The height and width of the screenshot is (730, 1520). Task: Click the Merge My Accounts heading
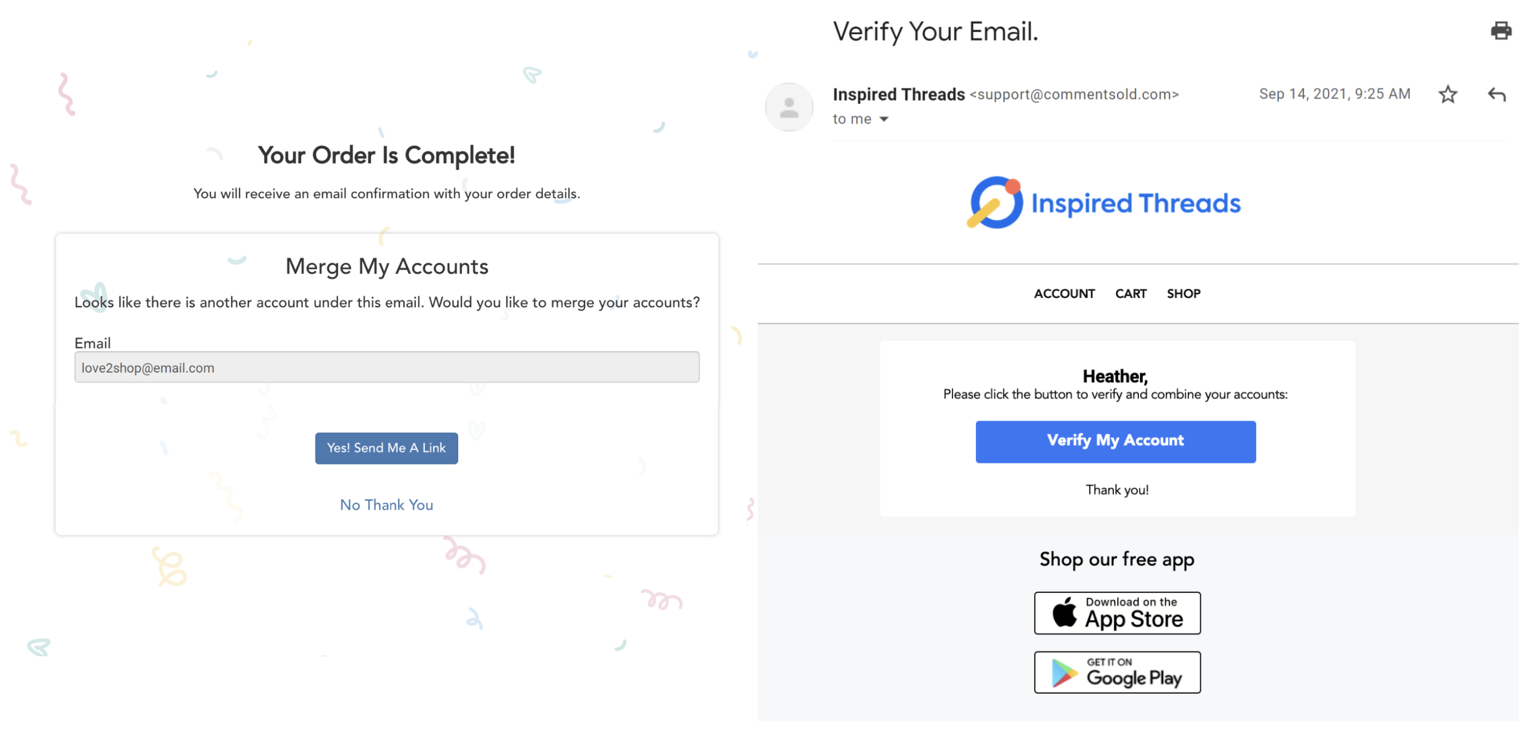(x=387, y=267)
